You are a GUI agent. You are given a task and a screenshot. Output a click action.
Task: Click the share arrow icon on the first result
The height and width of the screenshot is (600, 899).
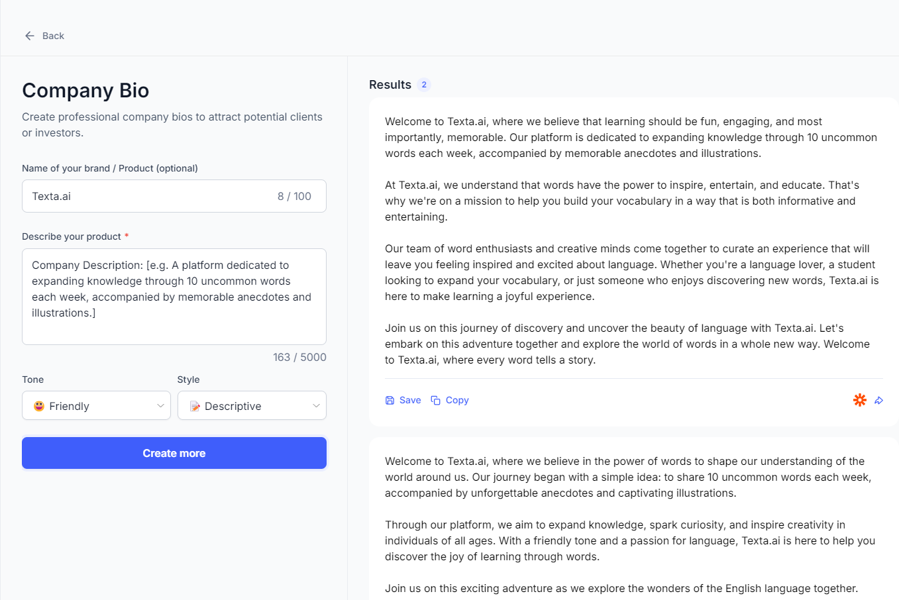(x=879, y=400)
